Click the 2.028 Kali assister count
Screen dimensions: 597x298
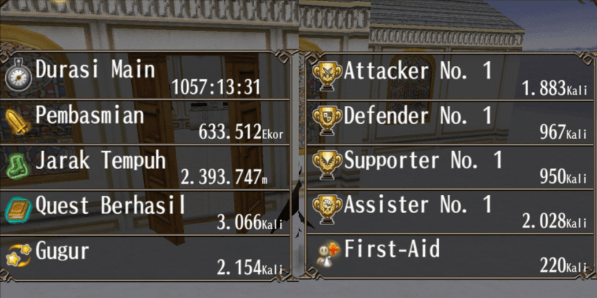click(x=554, y=221)
